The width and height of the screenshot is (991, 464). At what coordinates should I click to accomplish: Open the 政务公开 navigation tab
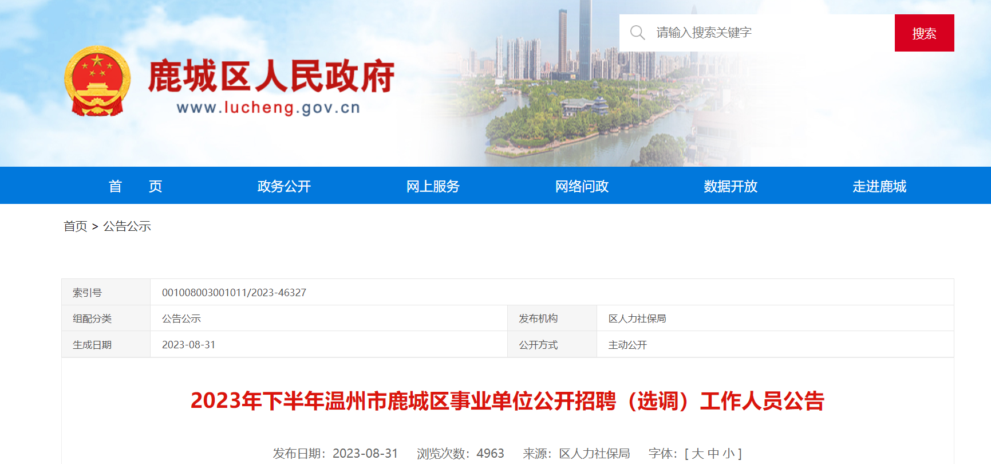pyautogui.click(x=284, y=186)
